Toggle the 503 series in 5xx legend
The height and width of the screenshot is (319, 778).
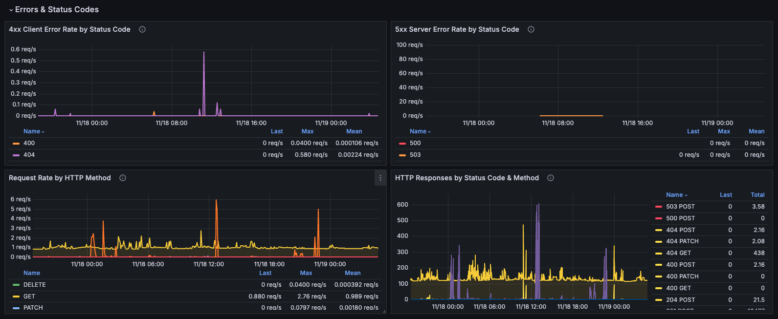[x=415, y=155]
